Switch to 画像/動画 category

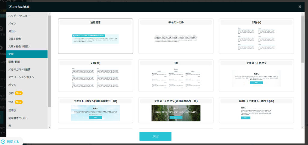point(14,62)
